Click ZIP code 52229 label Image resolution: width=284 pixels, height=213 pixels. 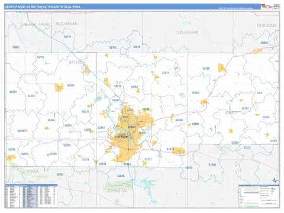click(31, 96)
